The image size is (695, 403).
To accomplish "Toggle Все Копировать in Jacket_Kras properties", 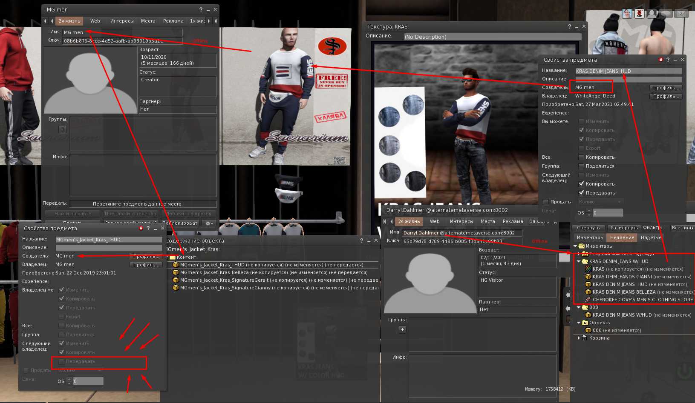I will pyautogui.click(x=61, y=326).
